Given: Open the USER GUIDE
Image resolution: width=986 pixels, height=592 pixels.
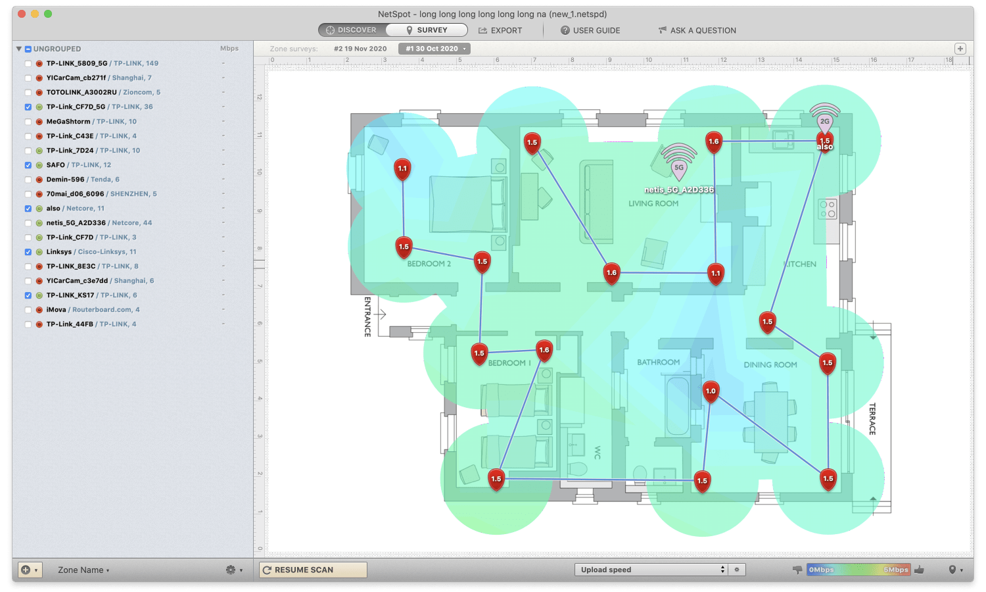Looking at the screenshot, I should 590,30.
